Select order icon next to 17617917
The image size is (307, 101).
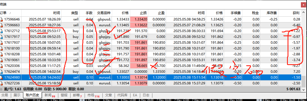pos(1,37)
